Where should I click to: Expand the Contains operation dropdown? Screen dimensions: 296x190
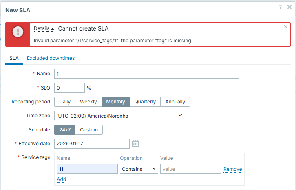(x=139, y=169)
